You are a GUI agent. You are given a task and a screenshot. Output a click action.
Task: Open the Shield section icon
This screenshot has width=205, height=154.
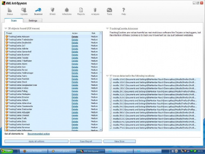point(52,11)
